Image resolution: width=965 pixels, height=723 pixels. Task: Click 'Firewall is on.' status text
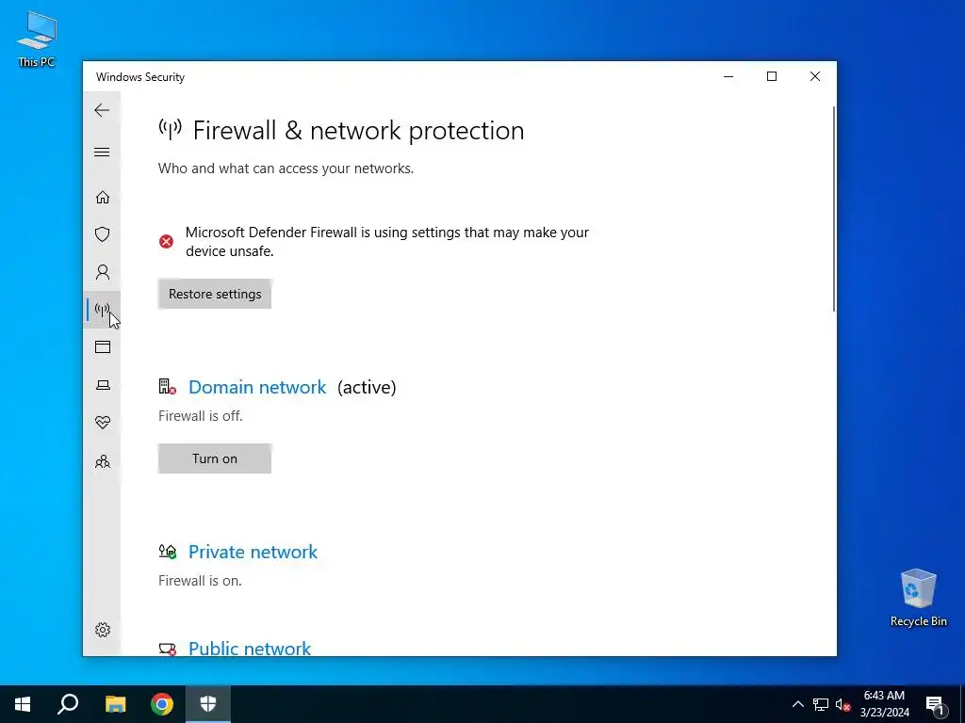(x=200, y=580)
